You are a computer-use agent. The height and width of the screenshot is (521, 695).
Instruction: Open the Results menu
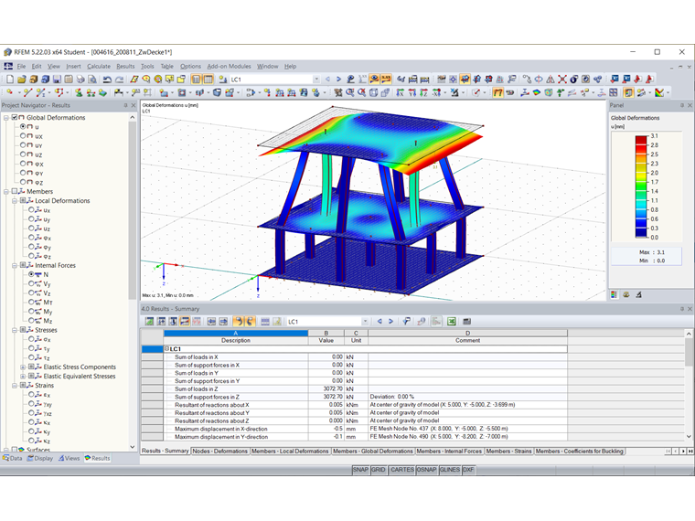coord(125,67)
